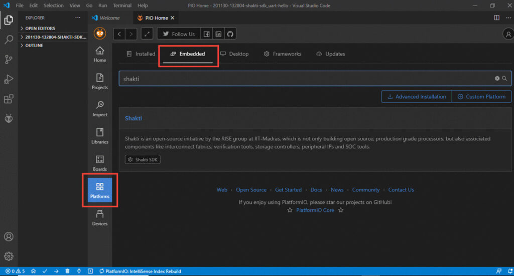Open the Facebook icon link
The height and width of the screenshot is (276, 514).
[206, 34]
